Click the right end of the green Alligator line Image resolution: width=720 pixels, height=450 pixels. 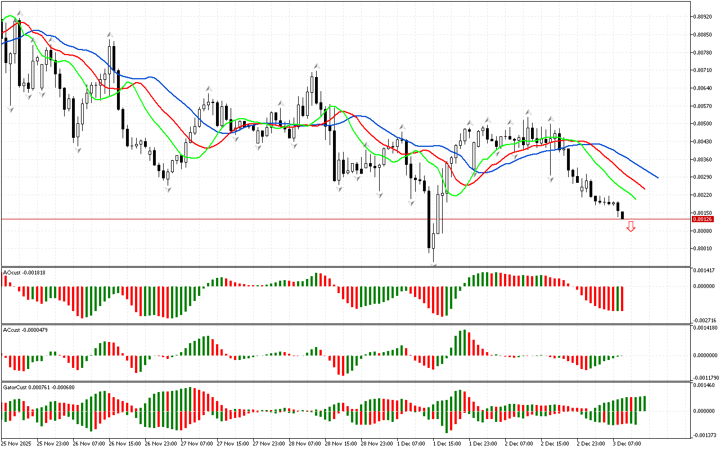(636, 199)
